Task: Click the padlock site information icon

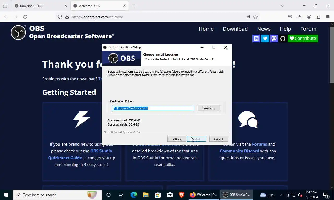Action: click(x=67, y=17)
